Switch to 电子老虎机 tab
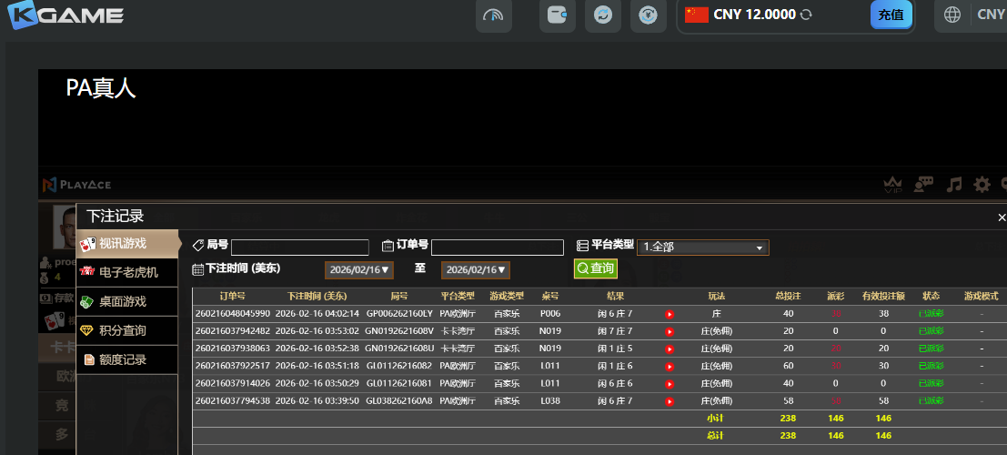Image resolution: width=1007 pixels, height=455 pixels. tap(127, 272)
